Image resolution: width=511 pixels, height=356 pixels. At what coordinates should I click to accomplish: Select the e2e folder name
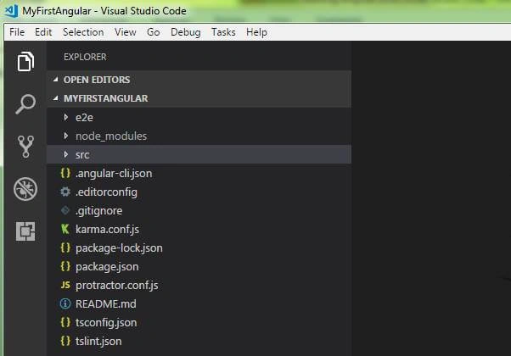coord(84,118)
